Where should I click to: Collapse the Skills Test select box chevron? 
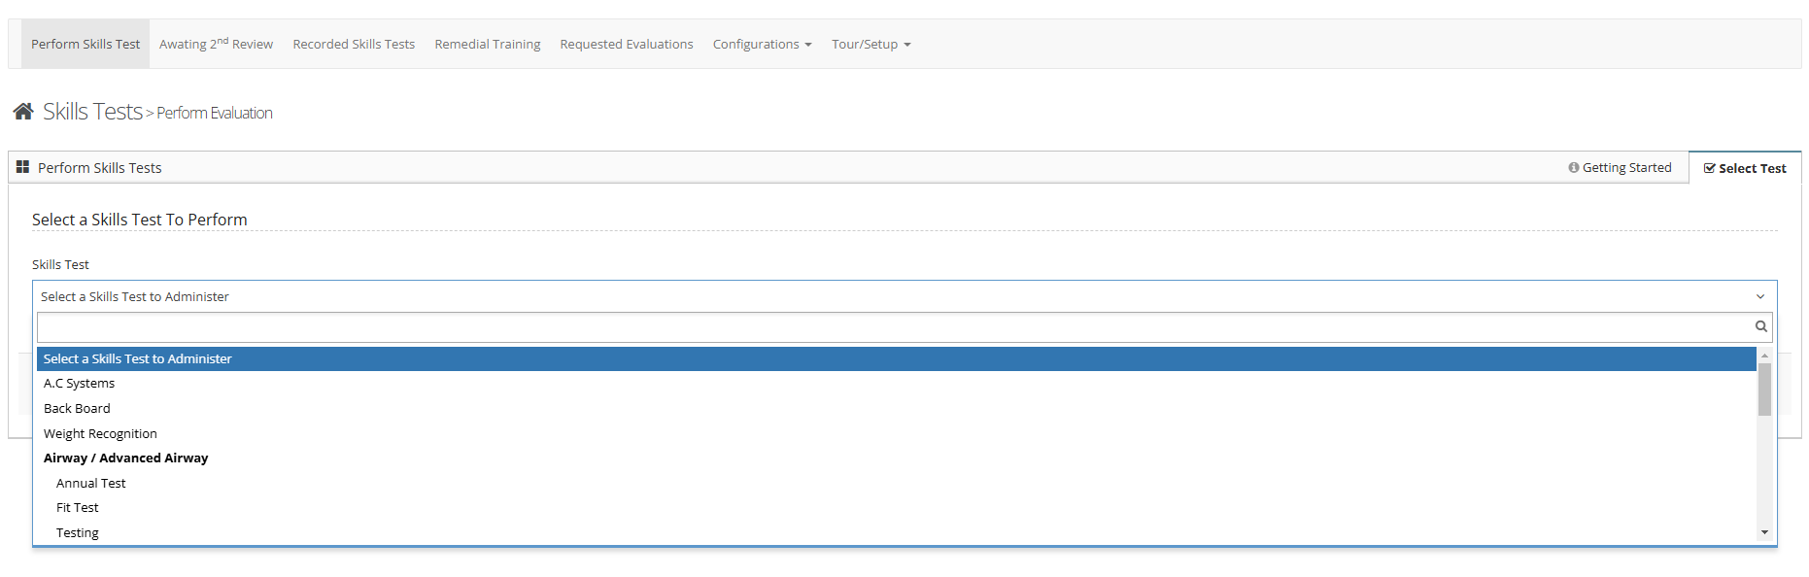coord(1759,297)
